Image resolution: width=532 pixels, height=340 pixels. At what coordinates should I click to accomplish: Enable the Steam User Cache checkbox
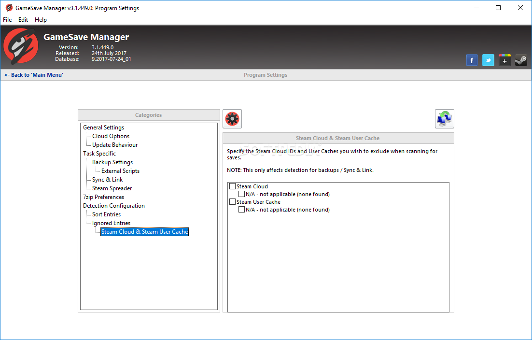pyautogui.click(x=232, y=201)
